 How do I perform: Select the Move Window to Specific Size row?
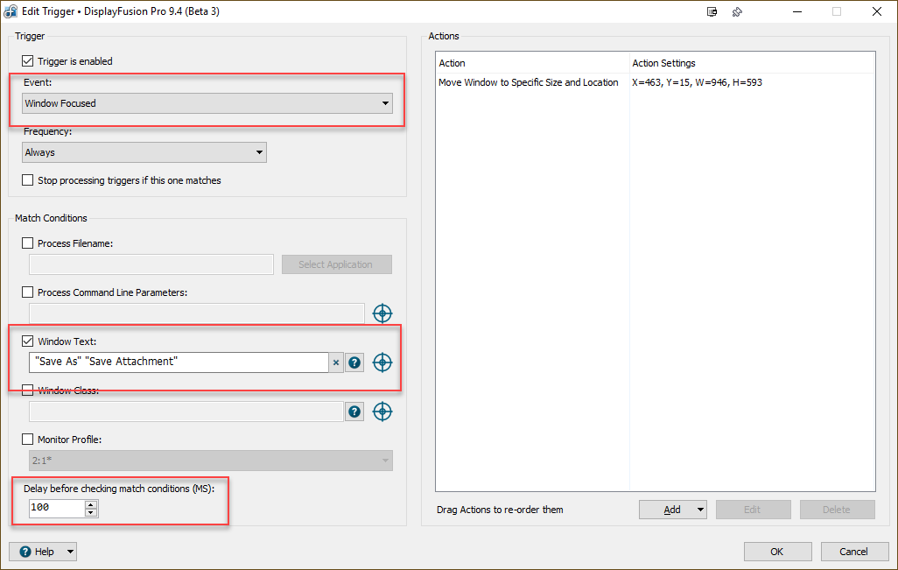pyautogui.click(x=529, y=82)
